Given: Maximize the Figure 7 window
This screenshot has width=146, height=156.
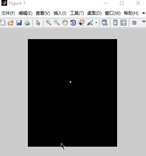Looking at the screenshot, I should pyautogui.click(x=122, y=3).
